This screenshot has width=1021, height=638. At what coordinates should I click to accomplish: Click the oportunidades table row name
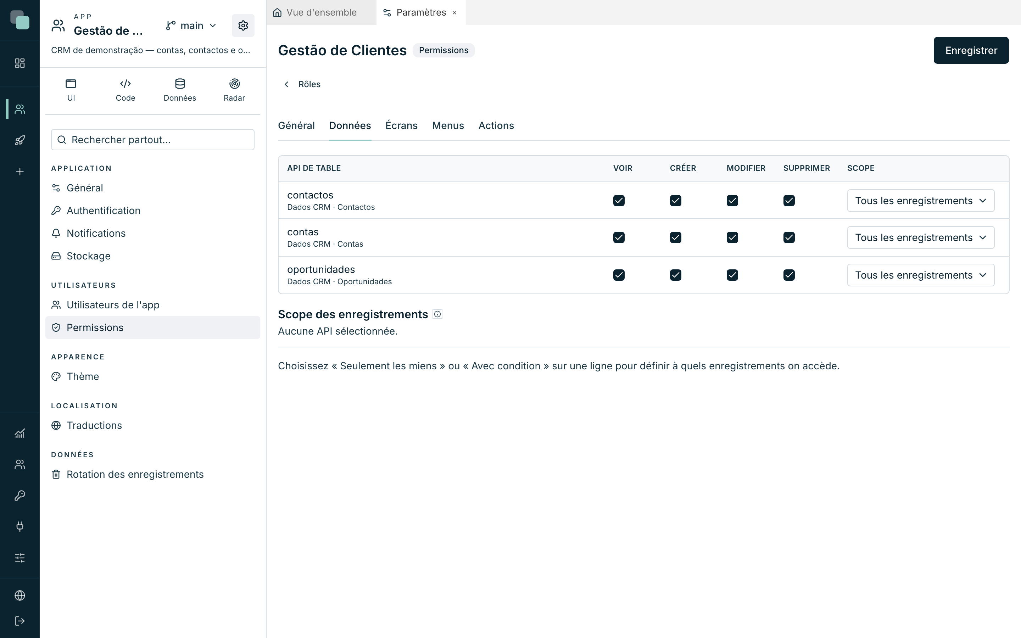tap(321, 269)
